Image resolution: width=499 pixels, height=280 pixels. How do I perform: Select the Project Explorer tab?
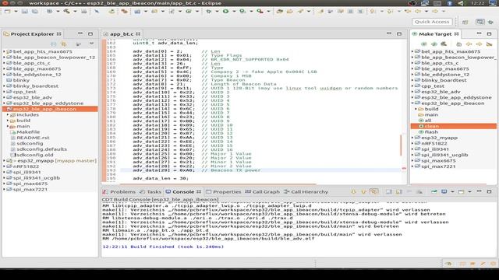tap(32, 34)
